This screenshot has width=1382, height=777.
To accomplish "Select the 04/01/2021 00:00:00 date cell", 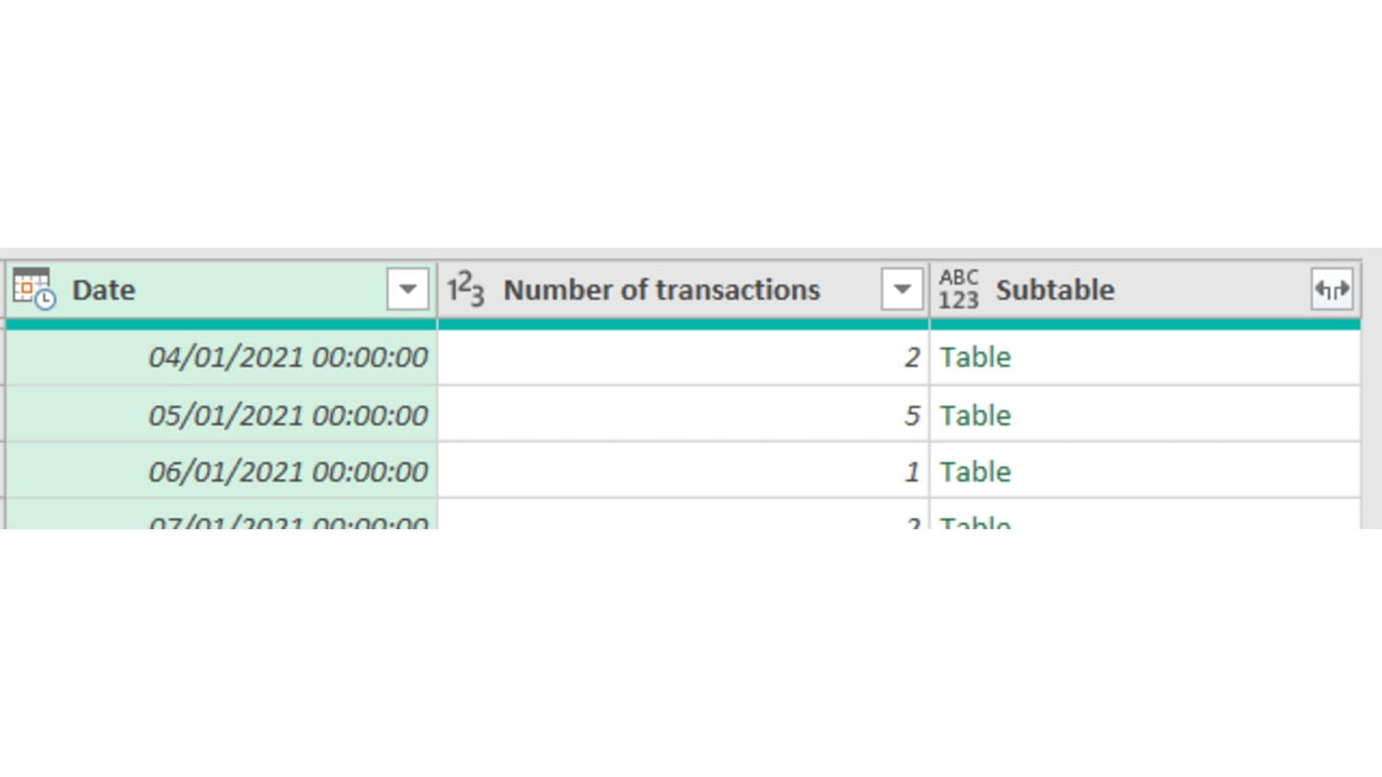I will [288, 357].
